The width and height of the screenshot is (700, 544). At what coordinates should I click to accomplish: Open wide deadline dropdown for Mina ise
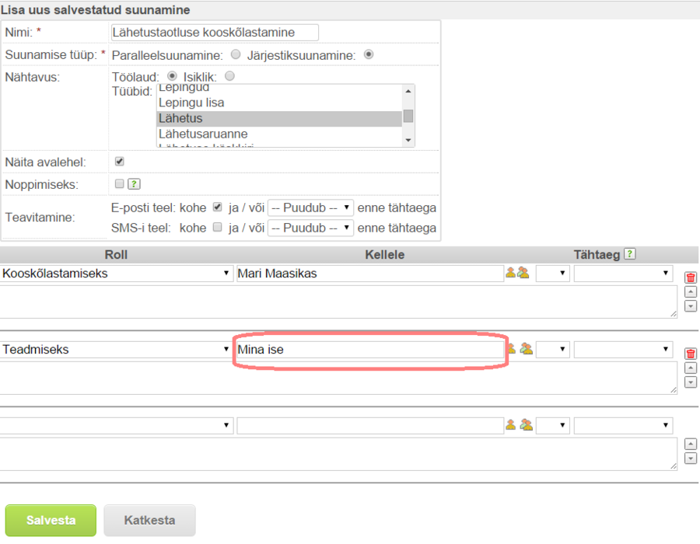click(623, 350)
